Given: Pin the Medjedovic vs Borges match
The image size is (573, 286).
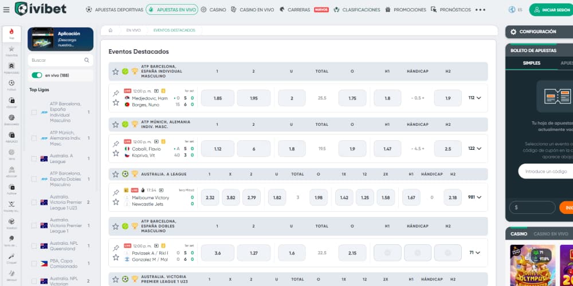Looking at the screenshot, I should [116, 93].
